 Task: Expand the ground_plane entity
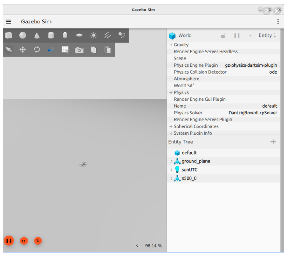coord(171,161)
